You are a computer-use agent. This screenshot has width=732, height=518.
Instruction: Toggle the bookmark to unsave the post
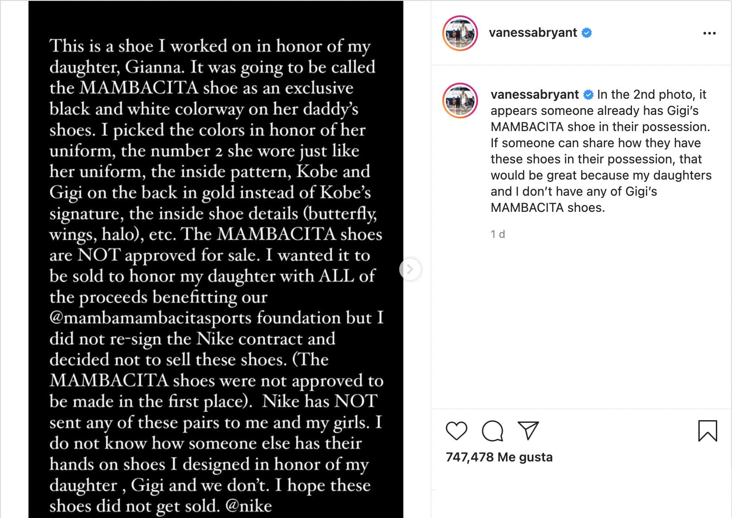708,432
